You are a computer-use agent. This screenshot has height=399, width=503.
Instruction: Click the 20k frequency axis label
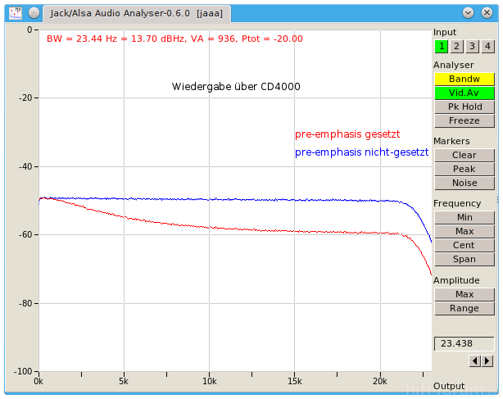point(380,381)
